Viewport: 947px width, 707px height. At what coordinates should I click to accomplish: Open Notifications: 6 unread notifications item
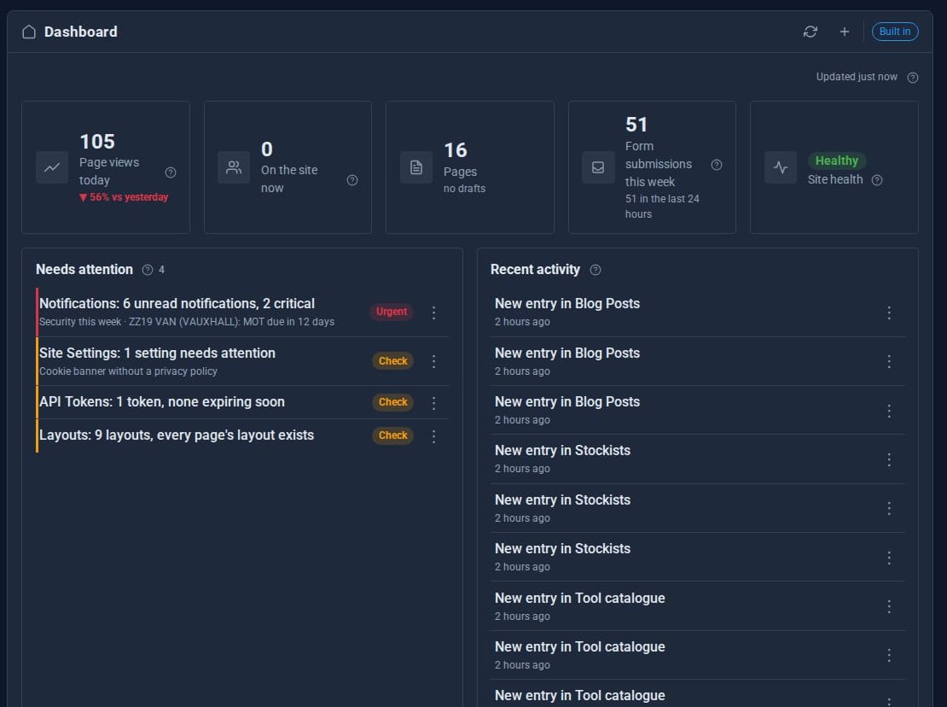coord(242,312)
